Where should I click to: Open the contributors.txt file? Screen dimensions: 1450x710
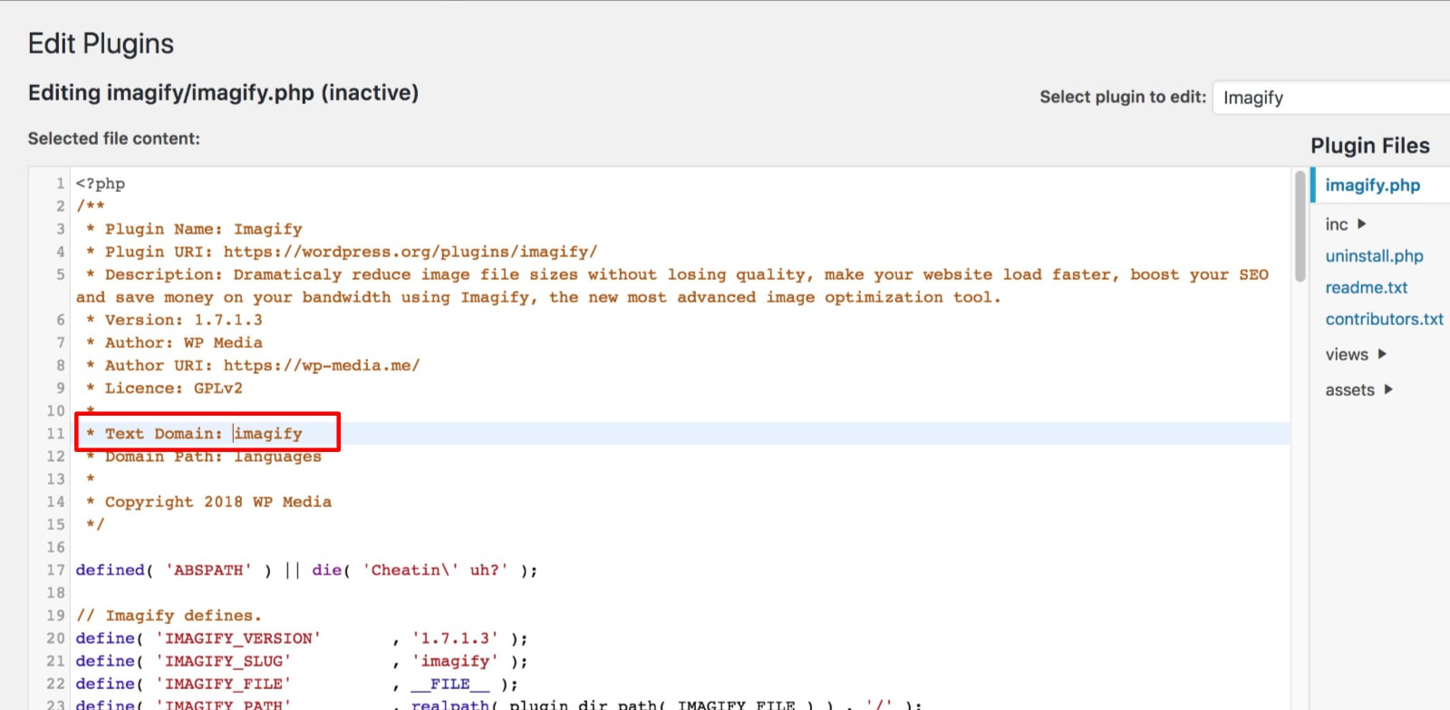click(x=1384, y=319)
